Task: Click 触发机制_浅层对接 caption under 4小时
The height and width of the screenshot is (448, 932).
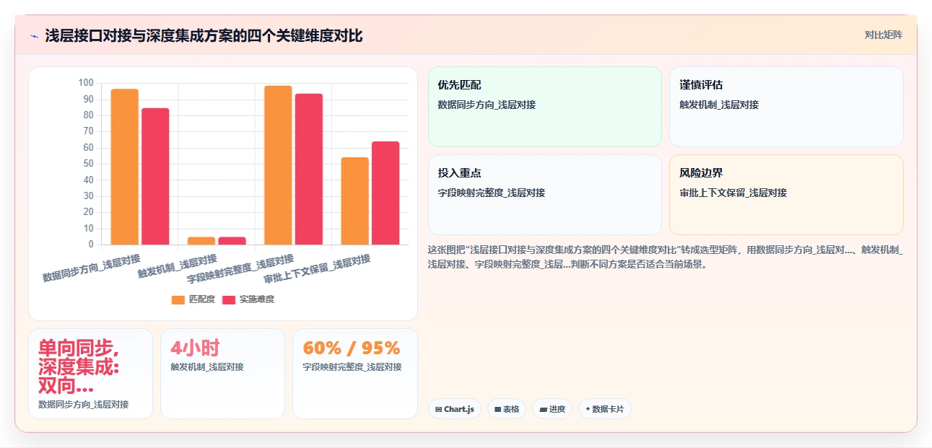Action: [207, 366]
